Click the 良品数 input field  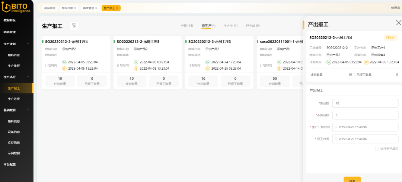tap(365, 103)
